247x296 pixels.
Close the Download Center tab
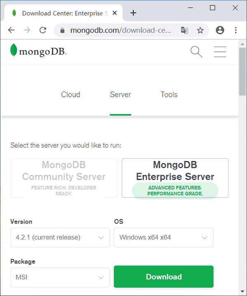point(114,13)
